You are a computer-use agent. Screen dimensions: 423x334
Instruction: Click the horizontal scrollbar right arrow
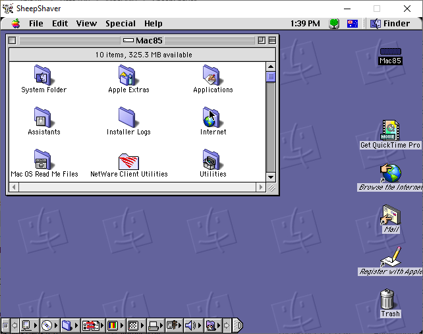pyautogui.click(x=260, y=187)
